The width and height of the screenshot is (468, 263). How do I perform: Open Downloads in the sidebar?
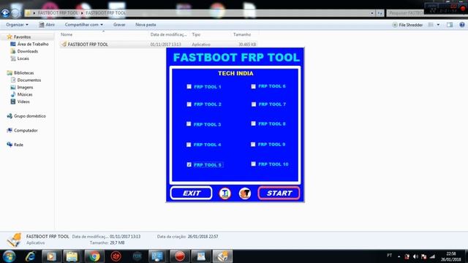24,51
